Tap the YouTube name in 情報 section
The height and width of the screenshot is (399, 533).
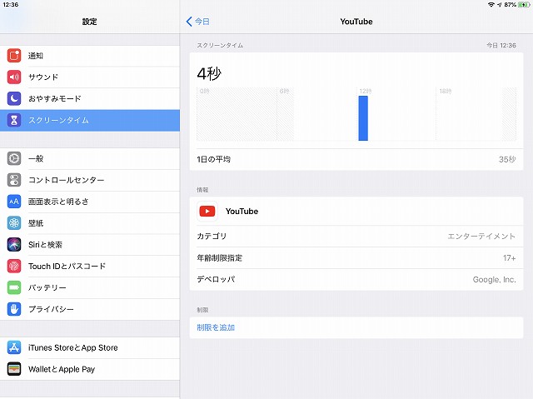tap(242, 212)
